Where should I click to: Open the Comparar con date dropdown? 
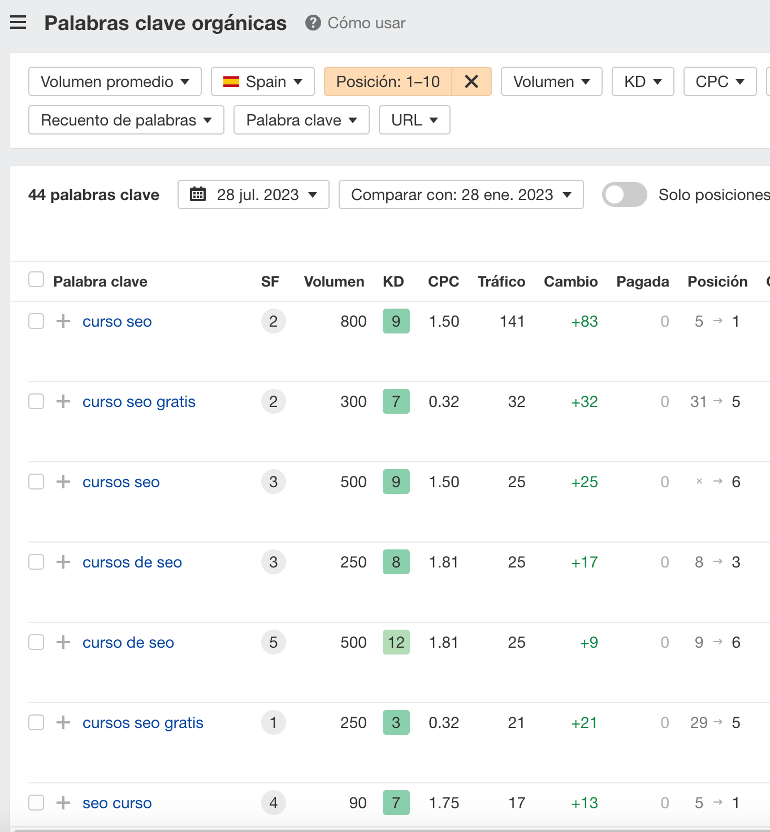click(x=460, y=194)
